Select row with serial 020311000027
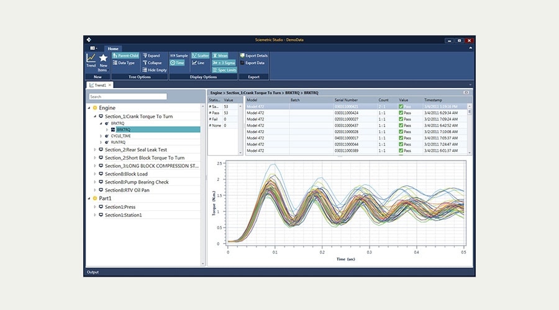The width and height of the screenshot is (559, 310). click(357, 119)
